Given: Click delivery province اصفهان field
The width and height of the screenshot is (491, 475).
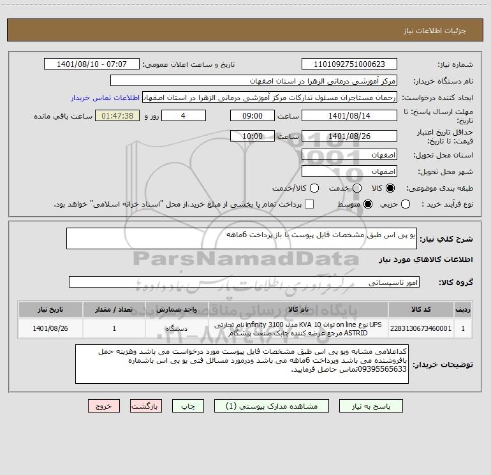Looking at the screenshot, I should pyautogui.click(x=349, y=155).
